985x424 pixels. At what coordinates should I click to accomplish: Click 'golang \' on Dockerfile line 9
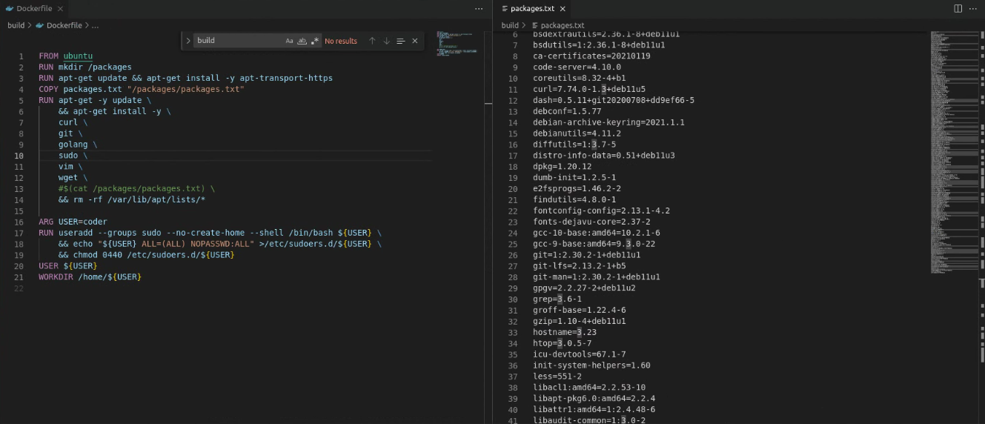tap(78, 145)
